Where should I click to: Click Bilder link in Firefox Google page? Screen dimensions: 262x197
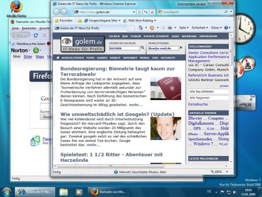(x=28, y=57)
